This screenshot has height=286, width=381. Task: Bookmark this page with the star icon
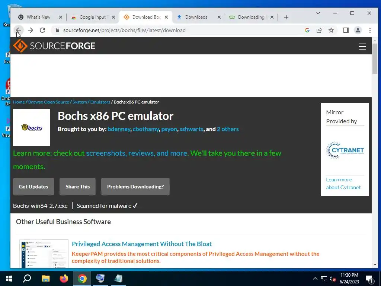coord(331,30)
